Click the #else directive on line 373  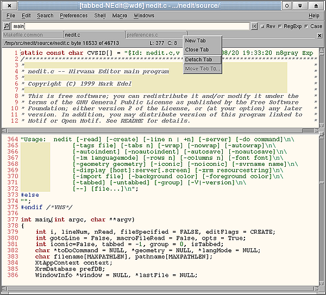coord(30,195)
